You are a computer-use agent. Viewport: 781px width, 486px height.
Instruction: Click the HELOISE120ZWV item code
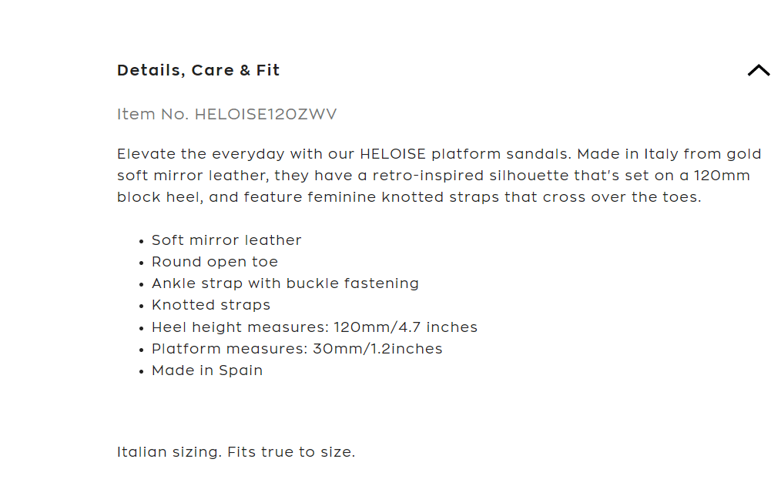coord(266,115)
